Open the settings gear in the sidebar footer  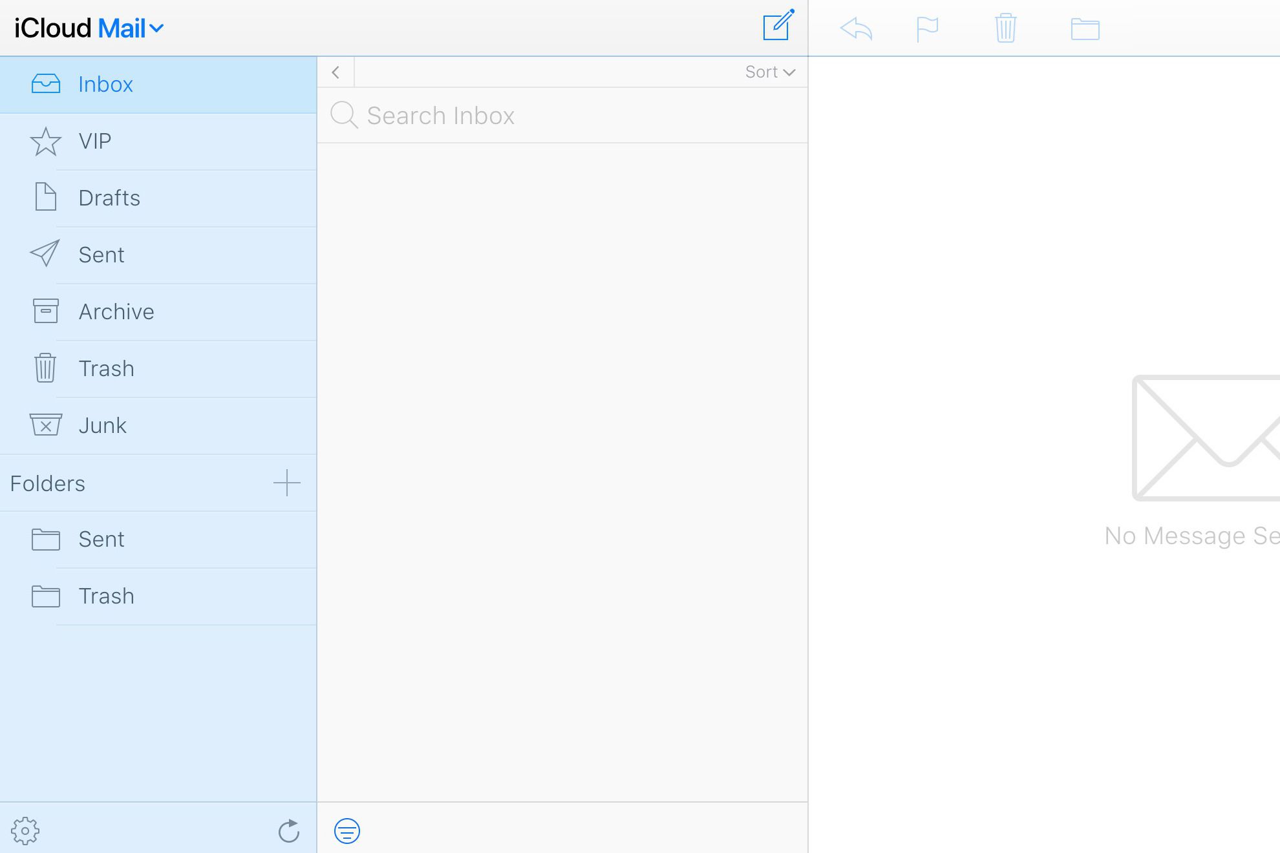(x=25, y=831)
